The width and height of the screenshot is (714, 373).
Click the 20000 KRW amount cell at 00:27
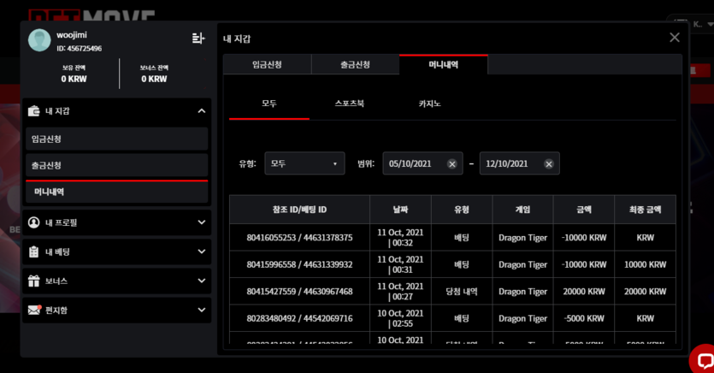584,292
